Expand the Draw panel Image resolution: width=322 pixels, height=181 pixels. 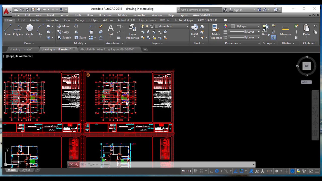pos(29,43)
